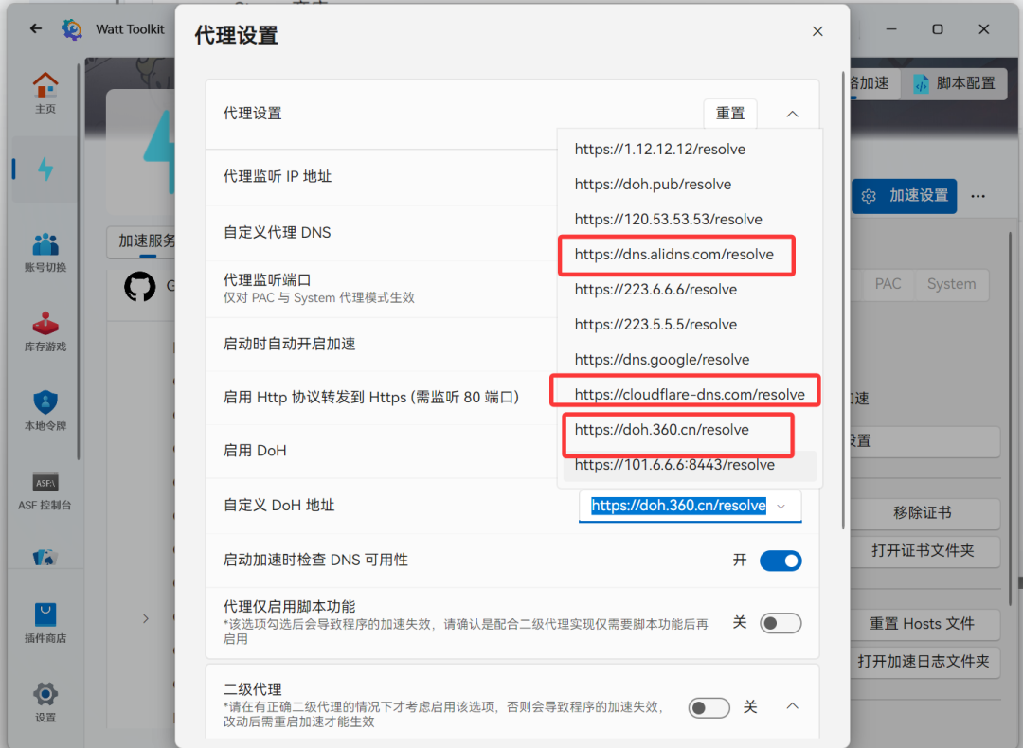Select https://cloudflare-dns.com/resolve option
1023x748 pixels.
pos(690,395)
